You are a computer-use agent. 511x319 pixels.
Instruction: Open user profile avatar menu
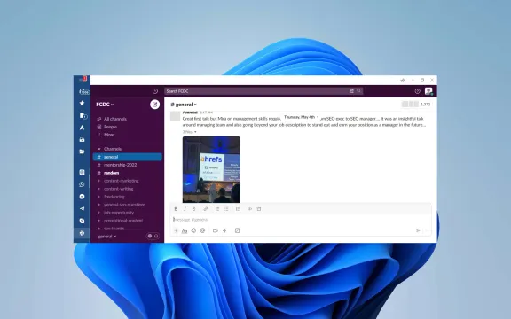coord(428,91)
